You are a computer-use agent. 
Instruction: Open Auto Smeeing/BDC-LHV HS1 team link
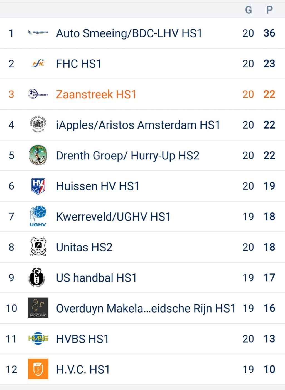pyautogui.click(x=129, y=33)
